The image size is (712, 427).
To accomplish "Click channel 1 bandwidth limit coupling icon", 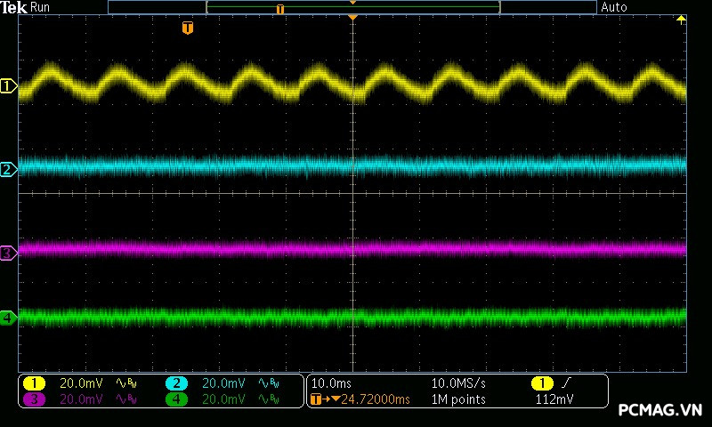I will point(125,383).
